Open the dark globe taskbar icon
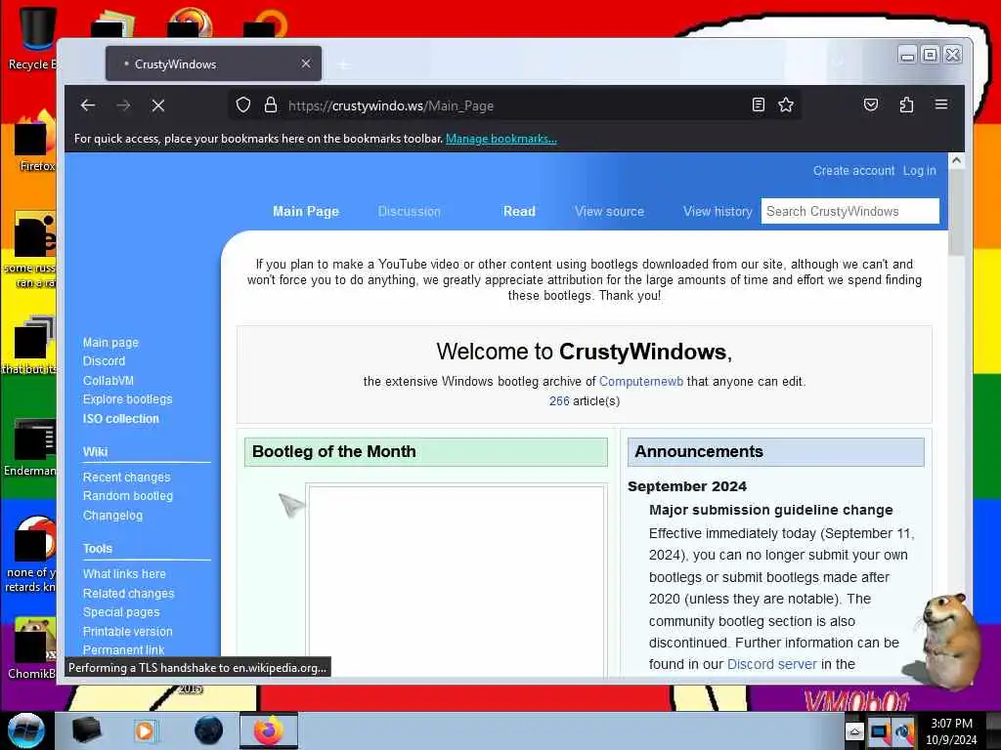 209,730
